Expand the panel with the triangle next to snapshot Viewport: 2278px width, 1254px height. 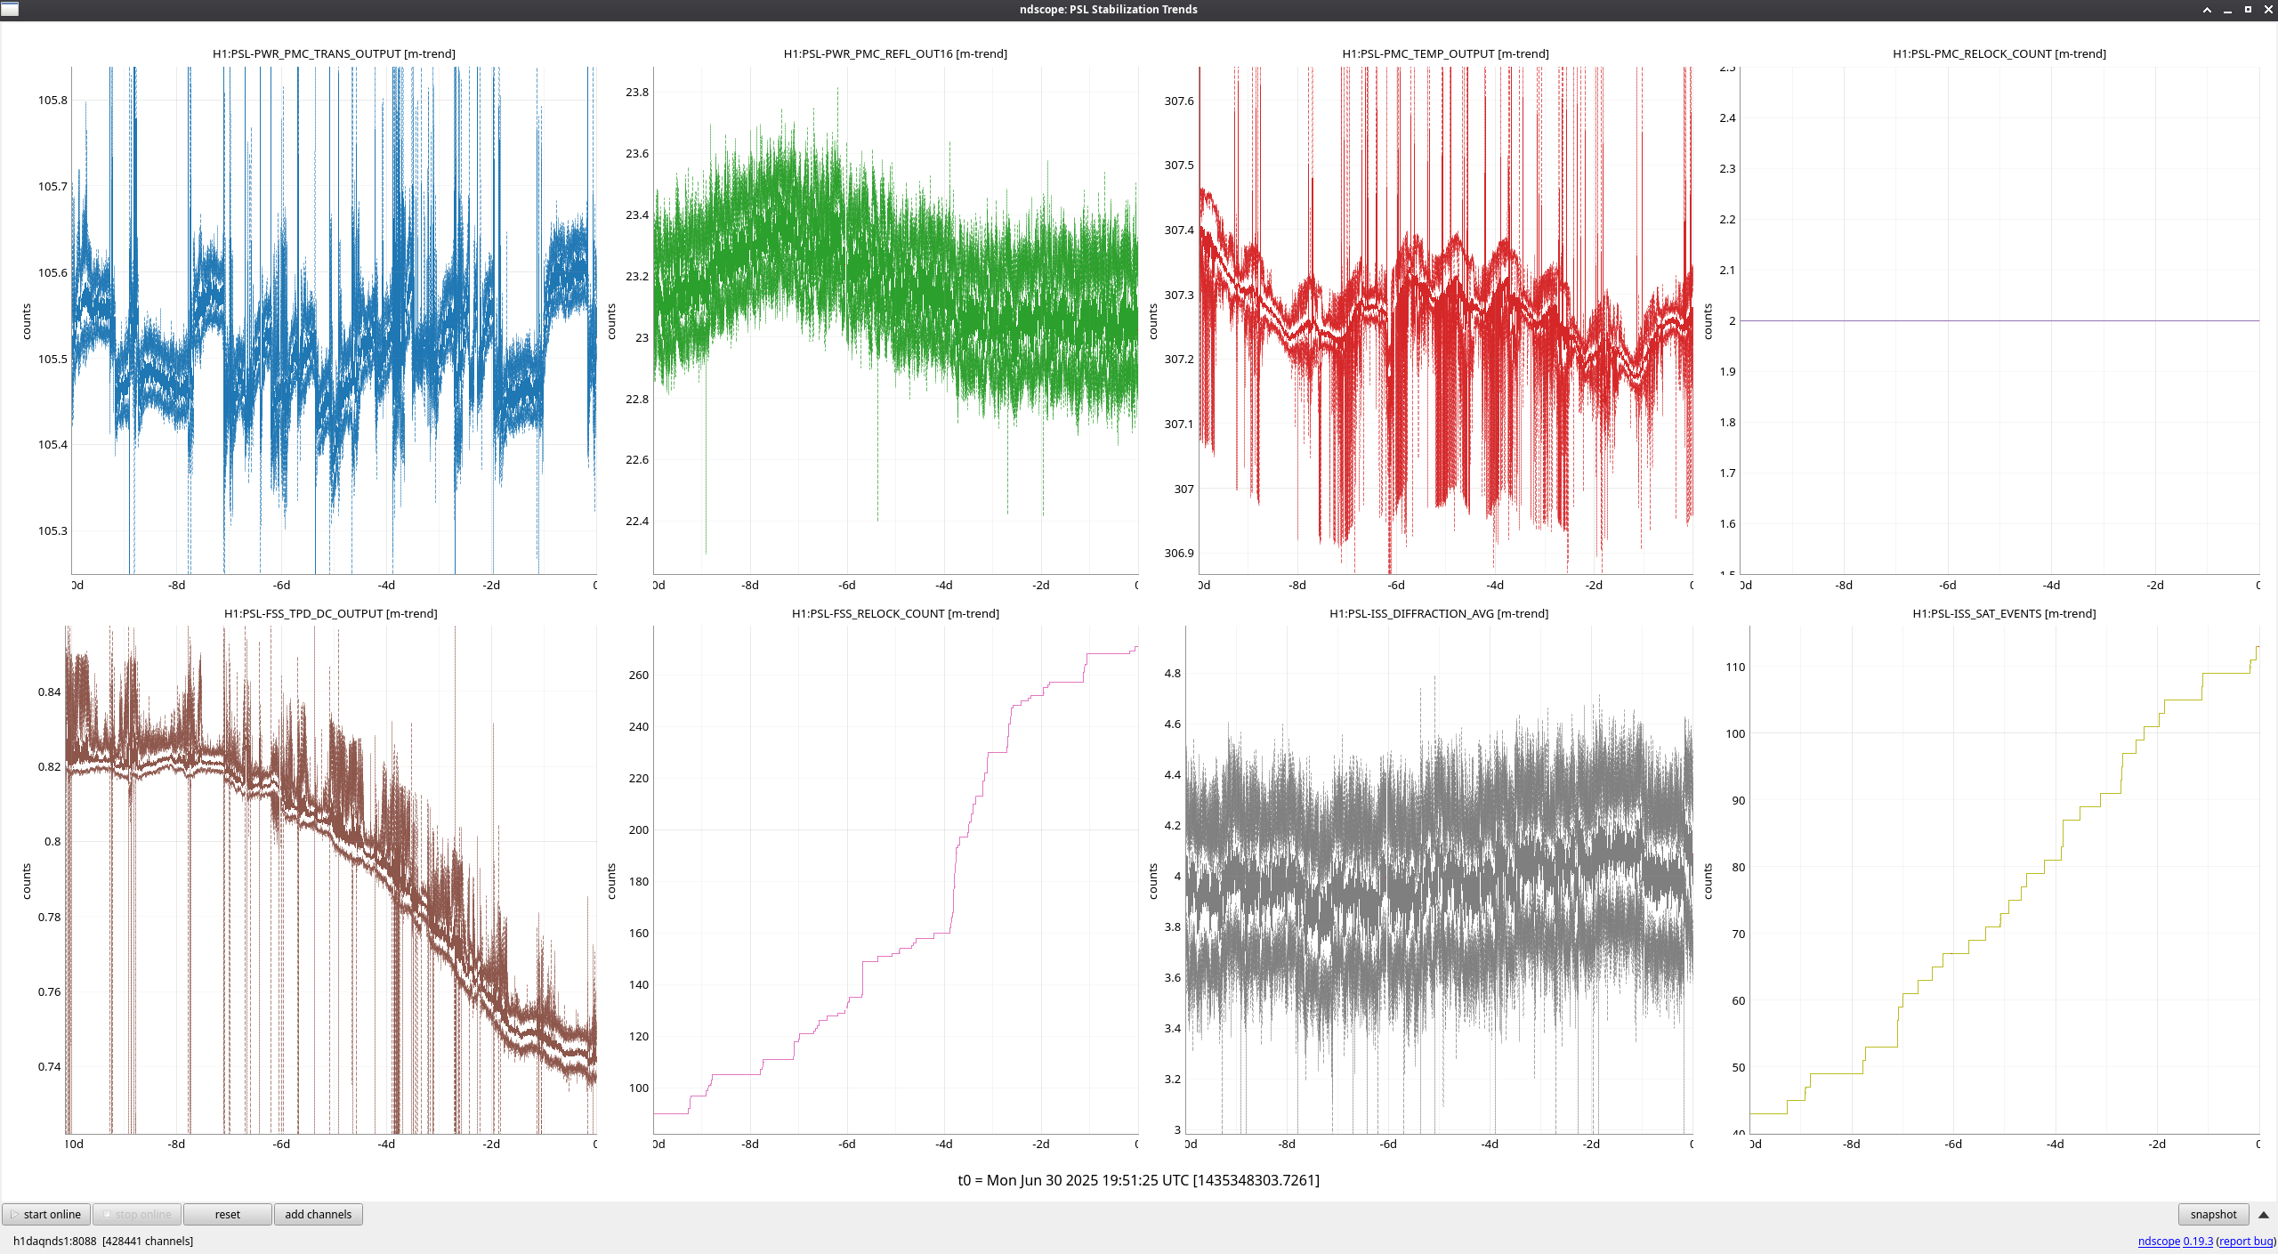point(2264,1215)
